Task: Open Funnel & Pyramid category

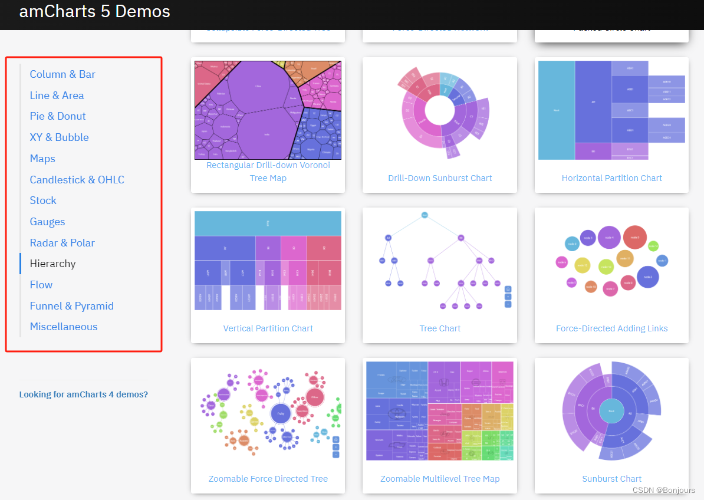Action: coord(72,306)
